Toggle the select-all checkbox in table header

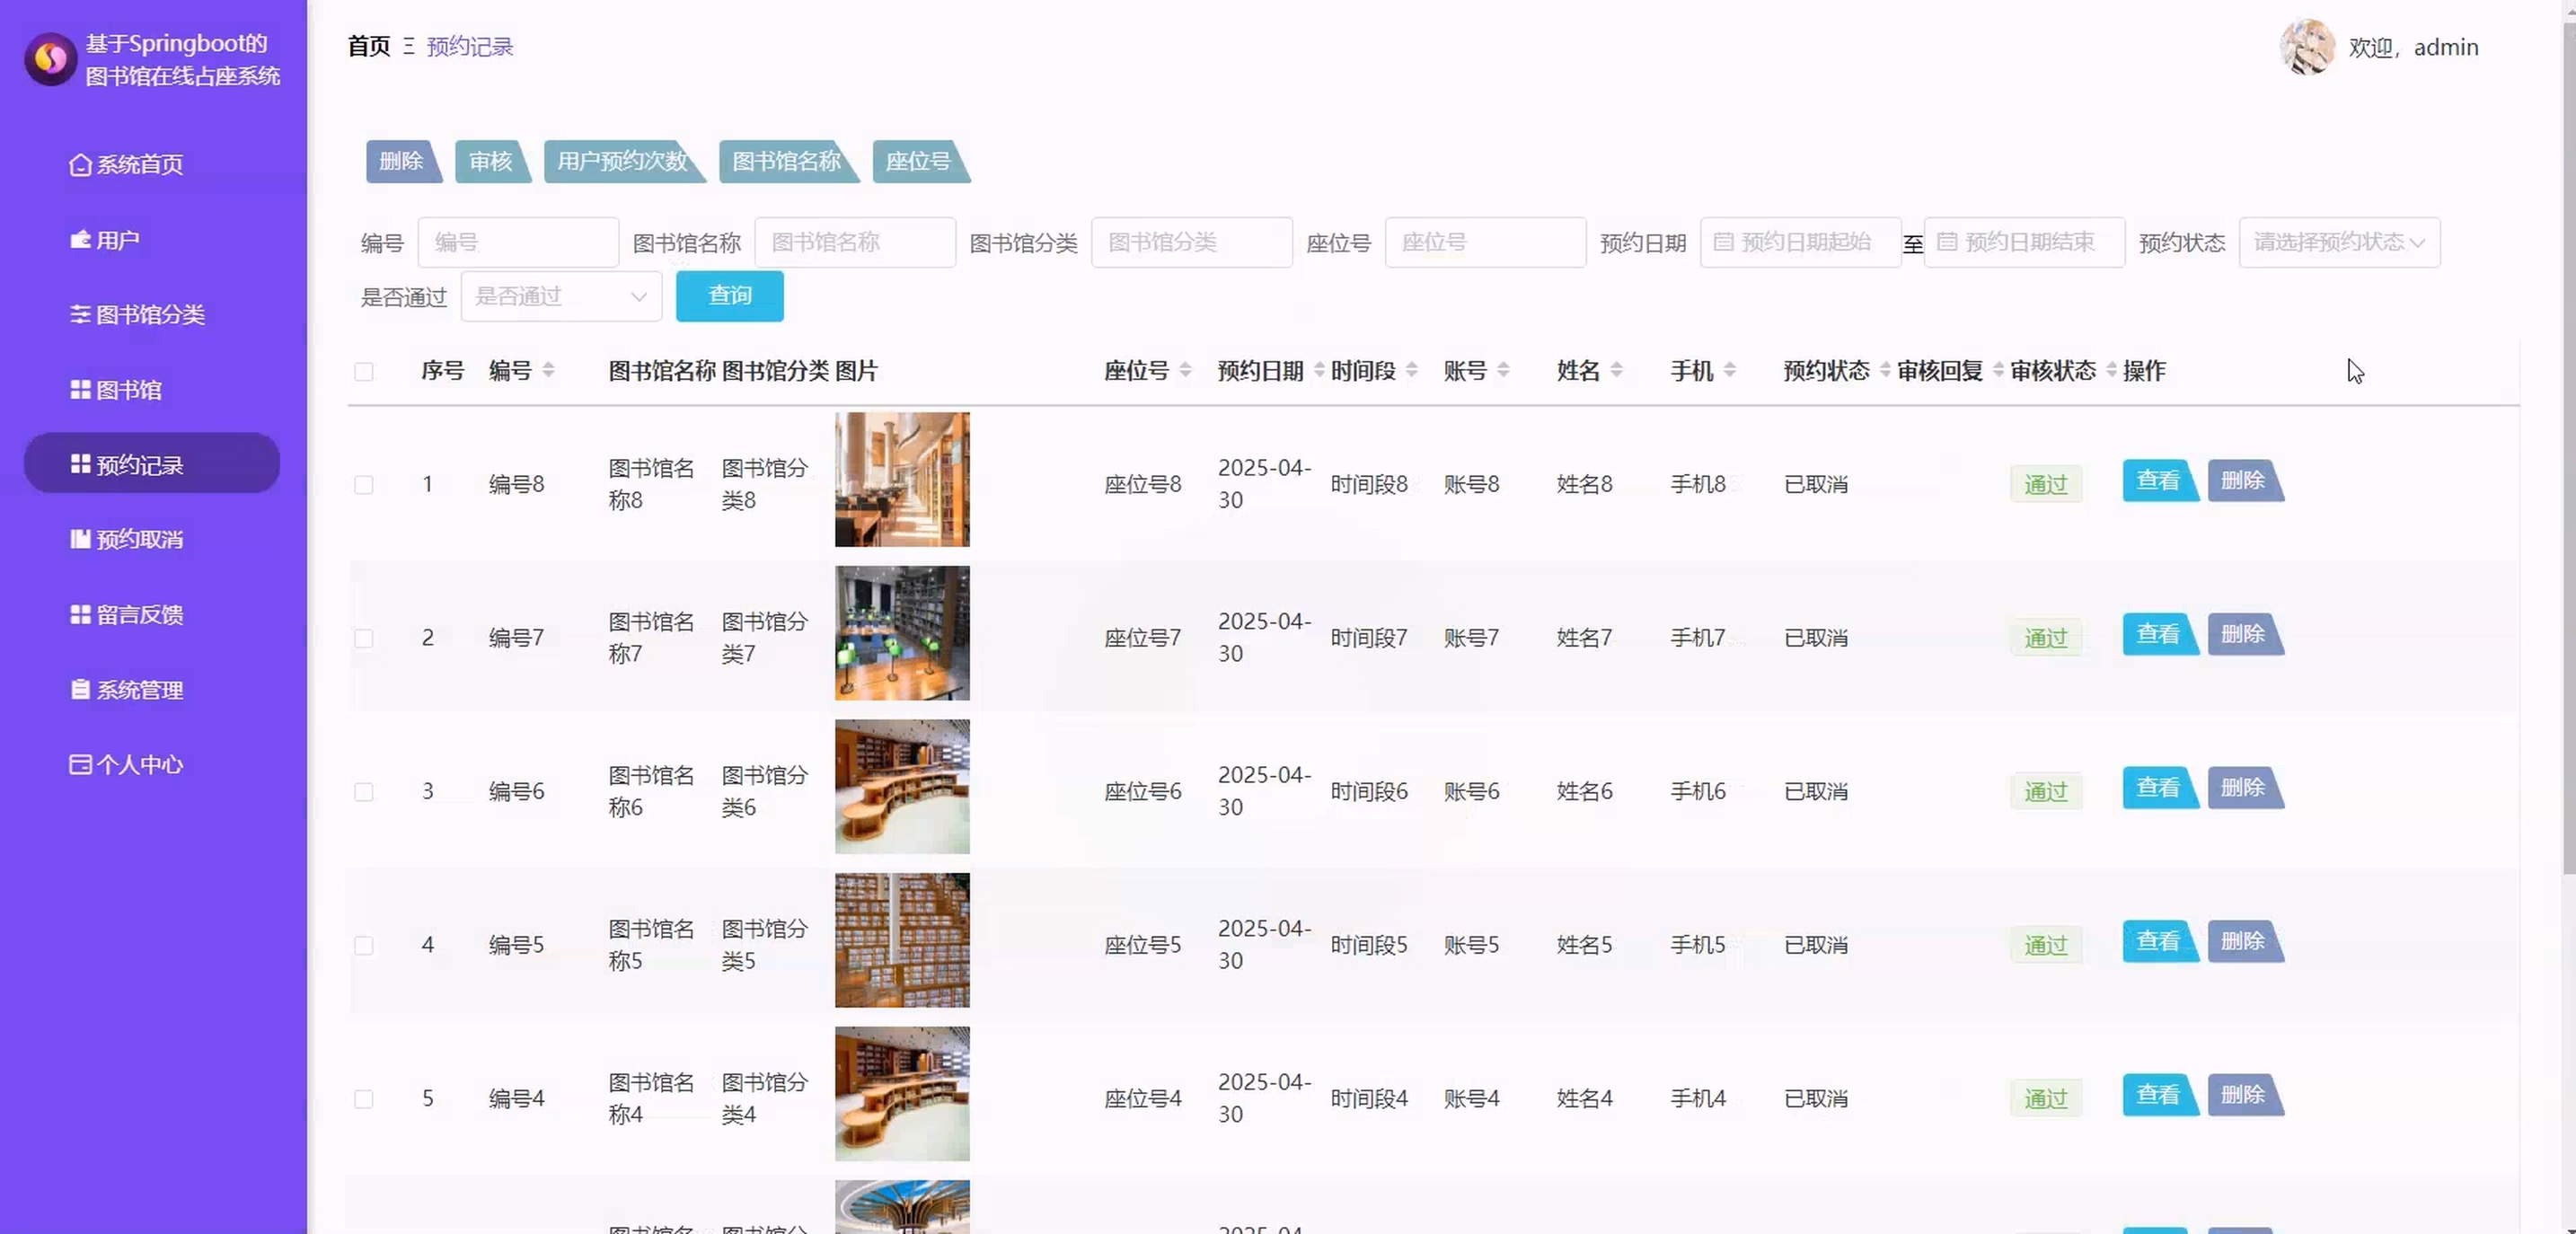pyautogui.click(x=364, y=372)
